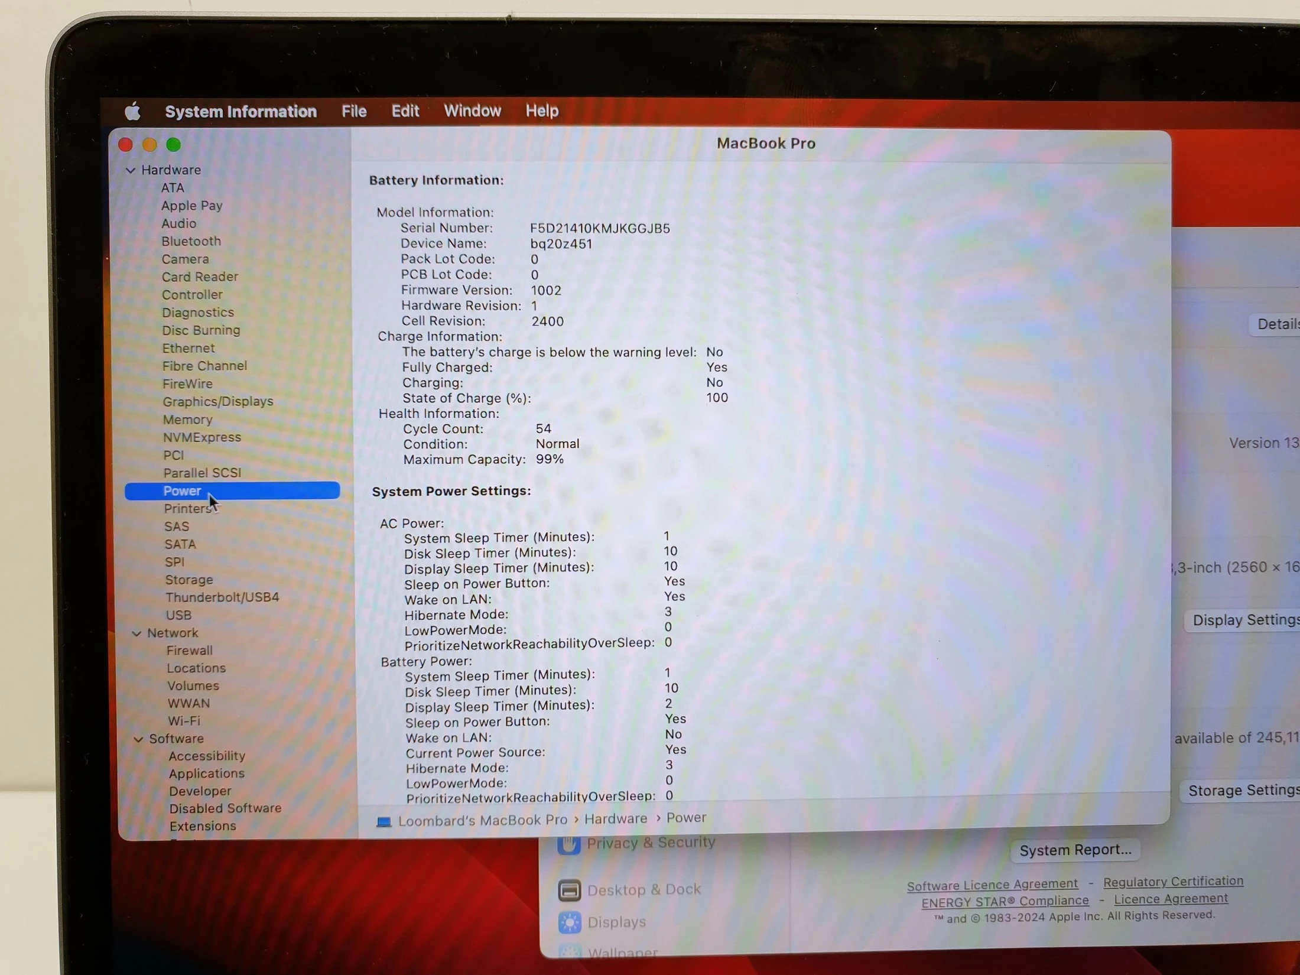Select Card Reader in the sidebar
The image size is (1300, 975).
point(200,277)
